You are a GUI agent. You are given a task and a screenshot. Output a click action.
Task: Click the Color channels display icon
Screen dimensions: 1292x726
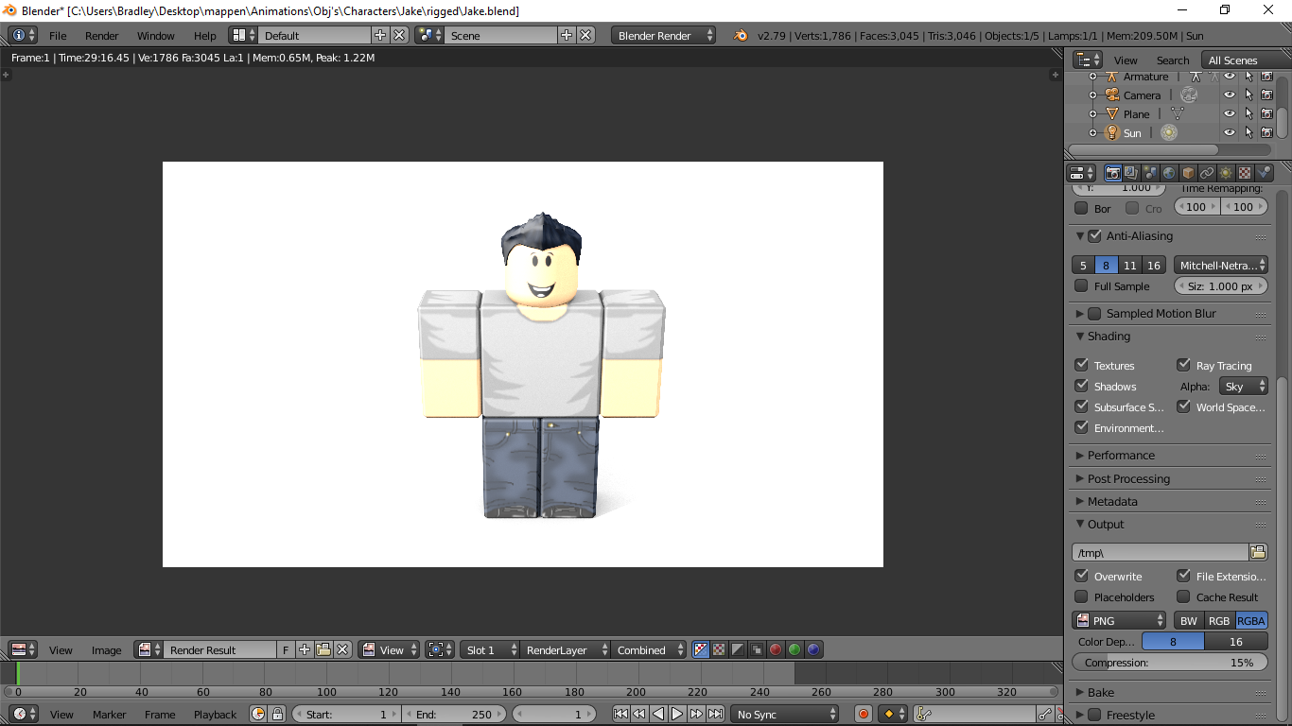(x=720, y=649)
